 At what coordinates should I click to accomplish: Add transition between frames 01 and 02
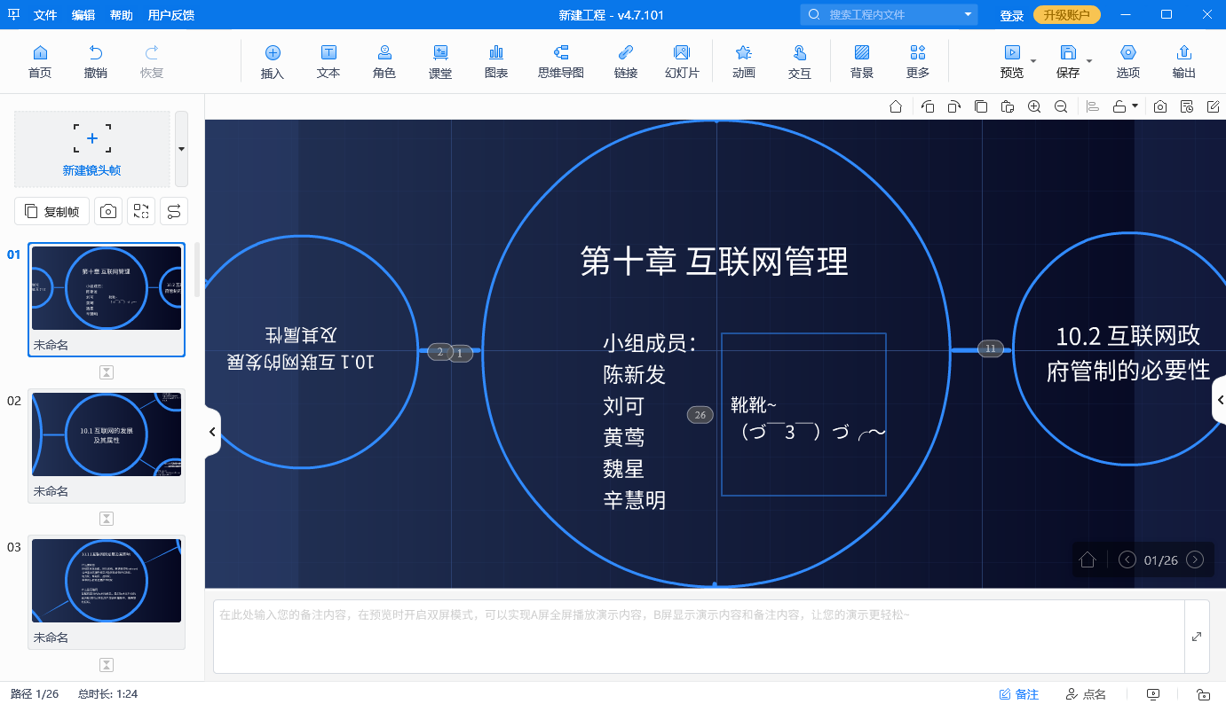[107, 372]
